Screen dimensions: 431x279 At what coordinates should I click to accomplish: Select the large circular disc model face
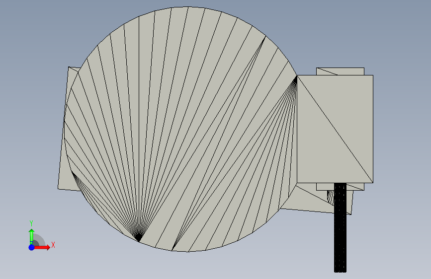click(181, 129)
